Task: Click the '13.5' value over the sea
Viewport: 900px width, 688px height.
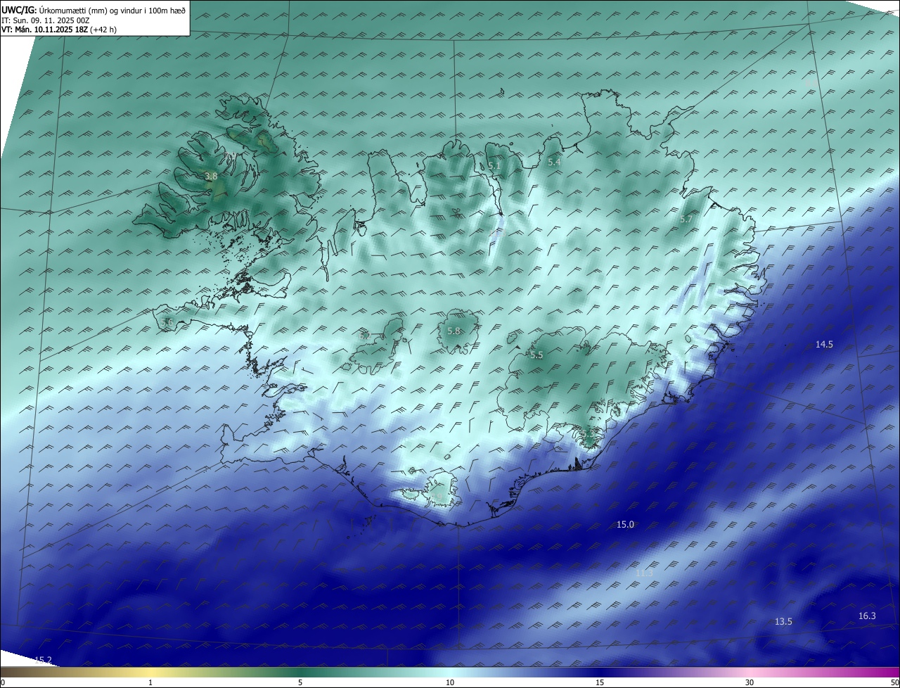Action: [x=783, y=621]
